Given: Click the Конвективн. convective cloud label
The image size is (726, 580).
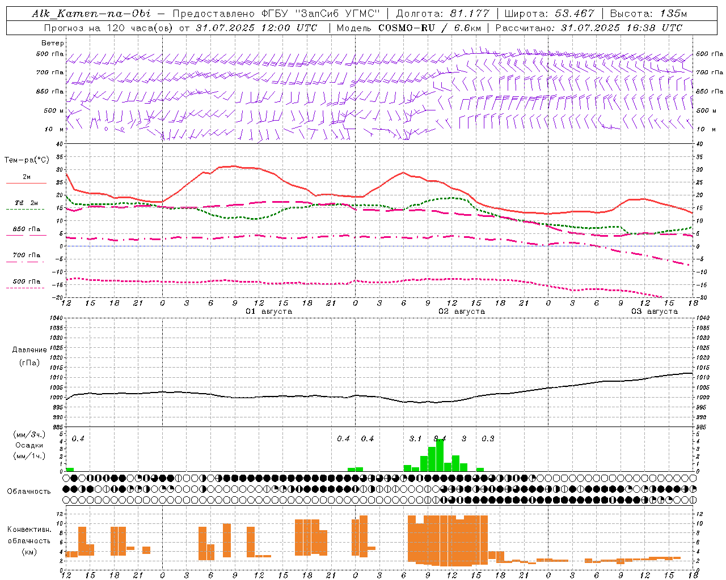Looking at the screenshot, I should click(x=29, y=530).
